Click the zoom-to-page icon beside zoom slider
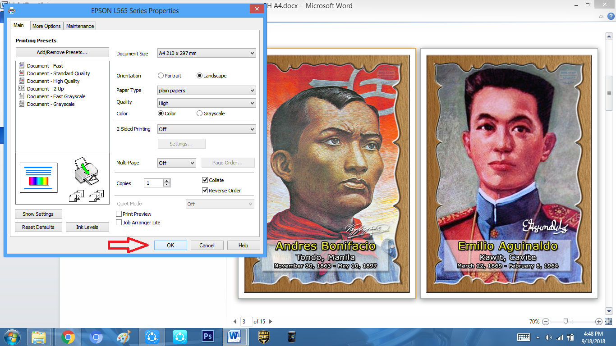This screenshot has height=346, width=616. [x=608, y=322]
